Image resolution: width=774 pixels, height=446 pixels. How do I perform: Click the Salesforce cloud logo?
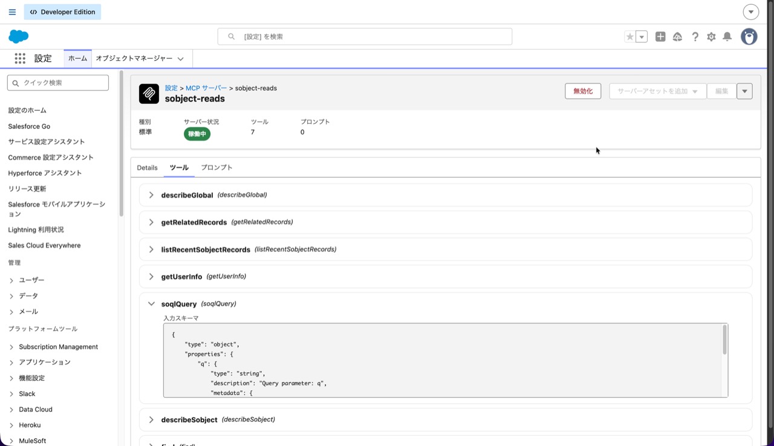pyautogui.click(x=19, y=36)
